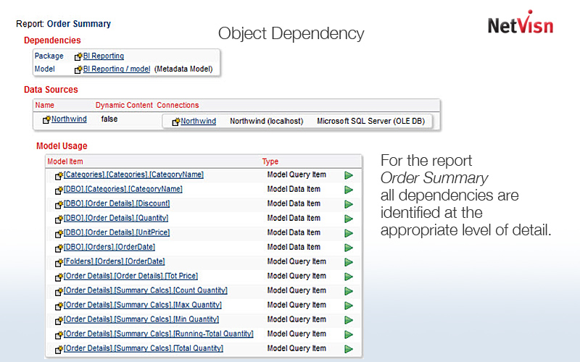Click item icon beside Tot Price entry

pyautogui.click(x=59, y=277)
